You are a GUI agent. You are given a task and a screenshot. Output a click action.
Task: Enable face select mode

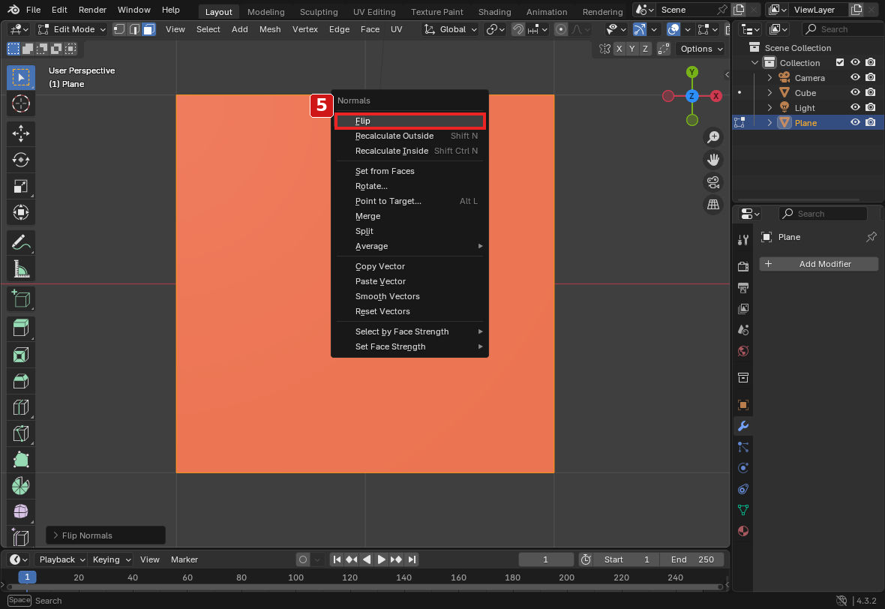pos(149,29)
